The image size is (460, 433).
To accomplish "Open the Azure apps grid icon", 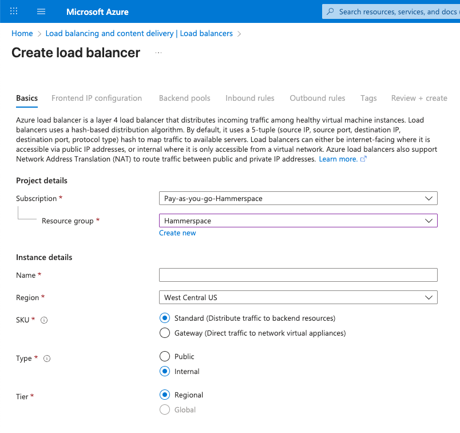I will tap(14, 11).
